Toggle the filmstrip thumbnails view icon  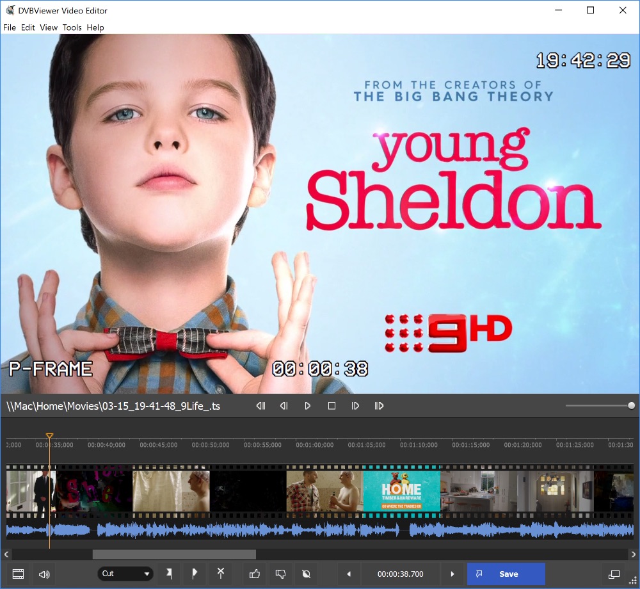pyautogui.click(x=19, y=574)
